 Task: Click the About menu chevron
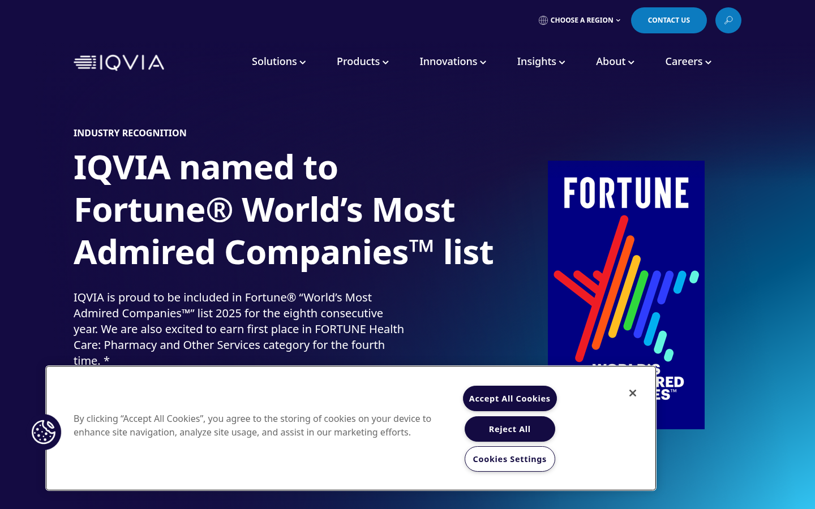click(632, 62)
